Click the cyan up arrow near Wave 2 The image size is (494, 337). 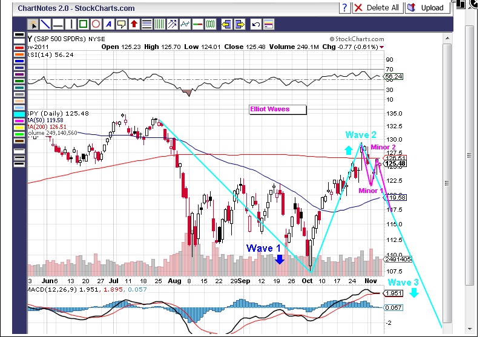point(348,150)
